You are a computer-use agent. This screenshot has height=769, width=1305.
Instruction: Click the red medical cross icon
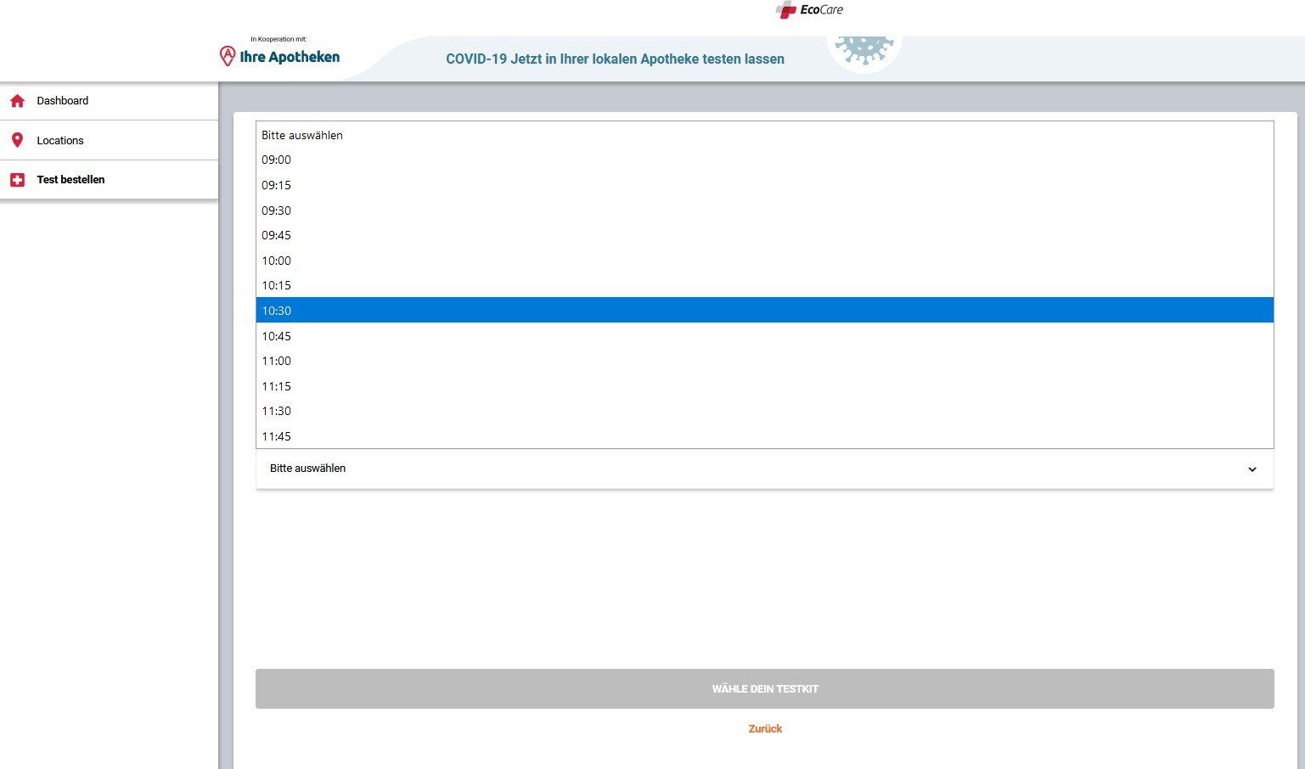click(17, 180)
